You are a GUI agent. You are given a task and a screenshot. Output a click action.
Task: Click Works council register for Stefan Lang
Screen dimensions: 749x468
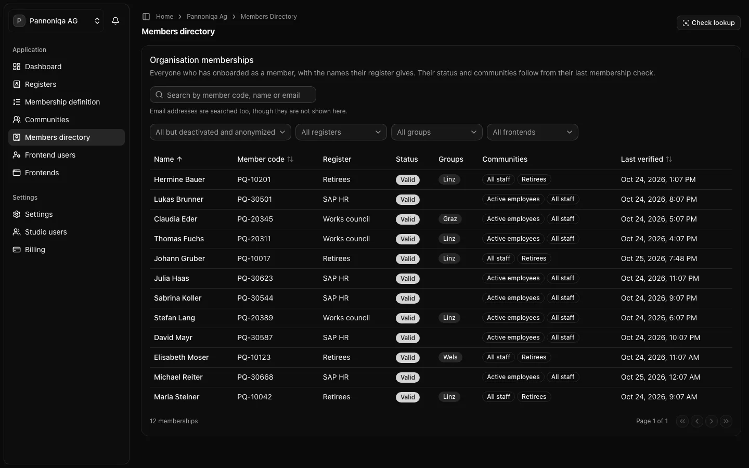click(346, 318)
